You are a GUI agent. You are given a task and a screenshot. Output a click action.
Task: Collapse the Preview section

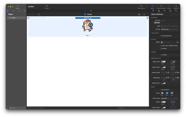click(x=150, y=39)
